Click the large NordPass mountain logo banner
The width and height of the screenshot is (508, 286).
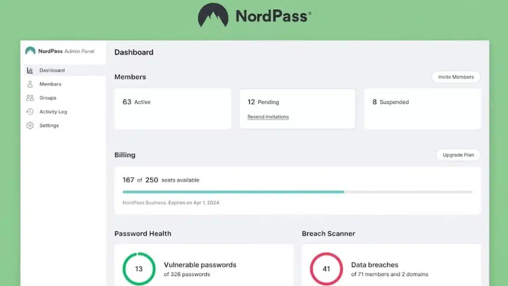pyautogui.click(x=213, y=15)
